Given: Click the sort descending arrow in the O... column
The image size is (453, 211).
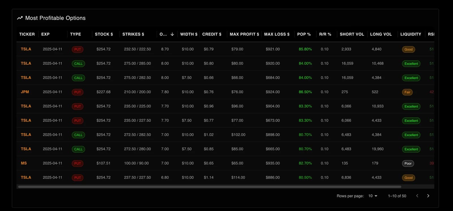Looking at the screenshot, I should (x=172, y=34).
